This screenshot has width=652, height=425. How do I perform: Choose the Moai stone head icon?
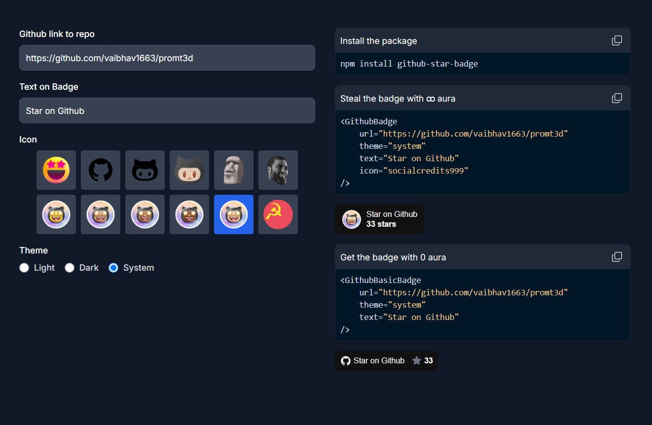(234, 170)
